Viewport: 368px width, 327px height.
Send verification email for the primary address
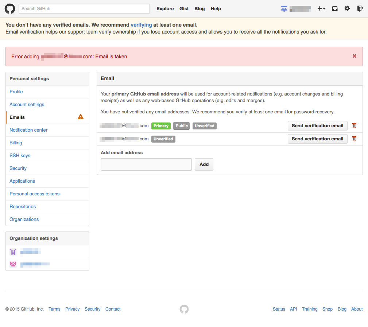click(x=317, y=126)
